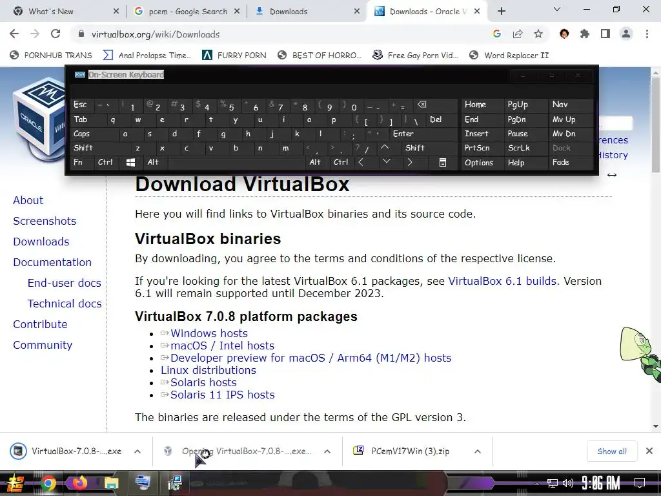Image resolution: width=661 pixels, height=496 pixels.
Task: Click the browser forward arrow
Action: [x=35, y=34]
